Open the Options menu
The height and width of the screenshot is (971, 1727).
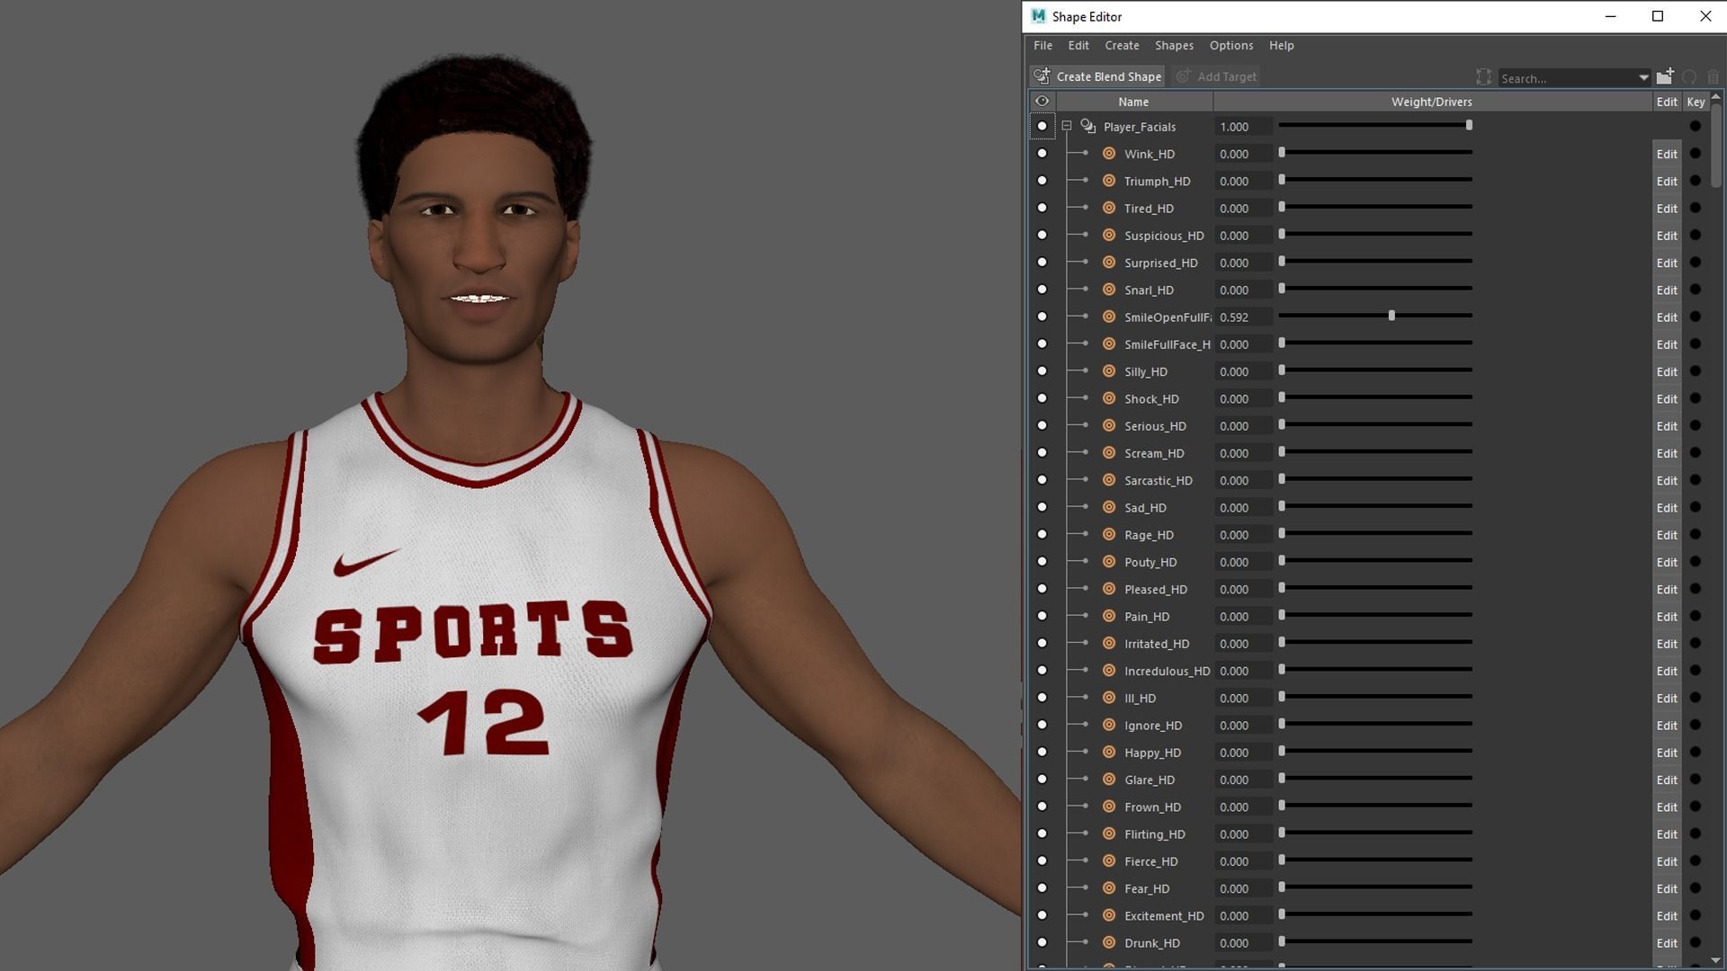click(1231, 45)
